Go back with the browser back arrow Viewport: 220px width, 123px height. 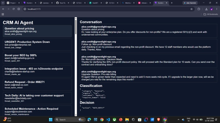[x=3, y=9]
